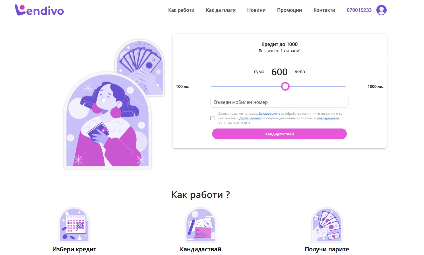Go to the Новини page
This screenshot has height=255, width=424.
coord(256,10)
